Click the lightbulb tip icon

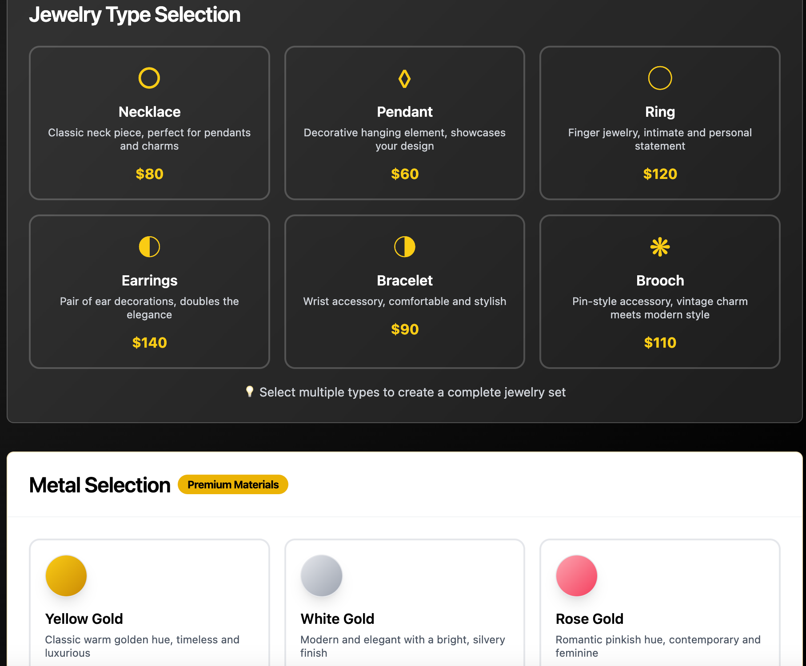(x=250, y=391)
